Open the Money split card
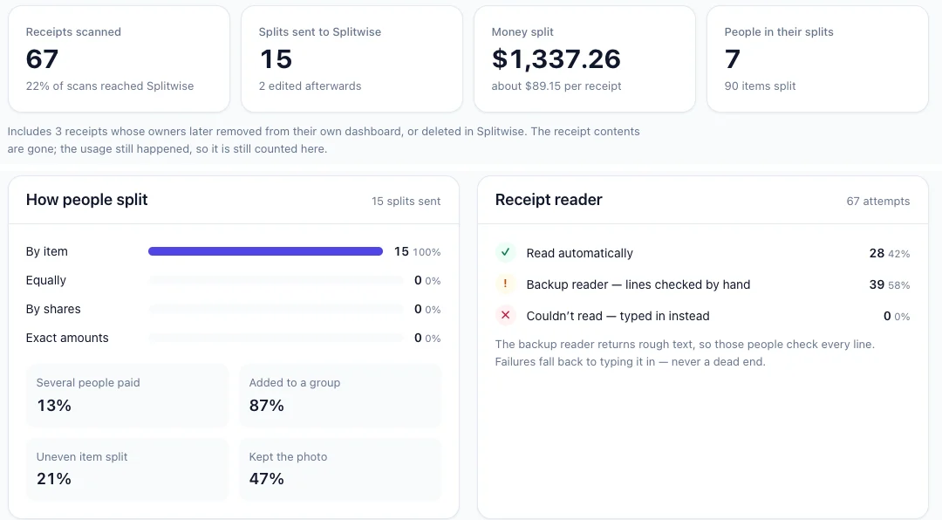This screenshot has height=520, width=942. pos(584,59)
